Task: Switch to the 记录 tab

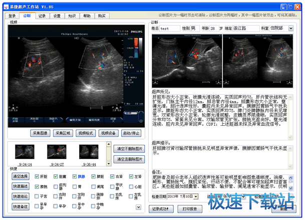Action: click(42, 16)
